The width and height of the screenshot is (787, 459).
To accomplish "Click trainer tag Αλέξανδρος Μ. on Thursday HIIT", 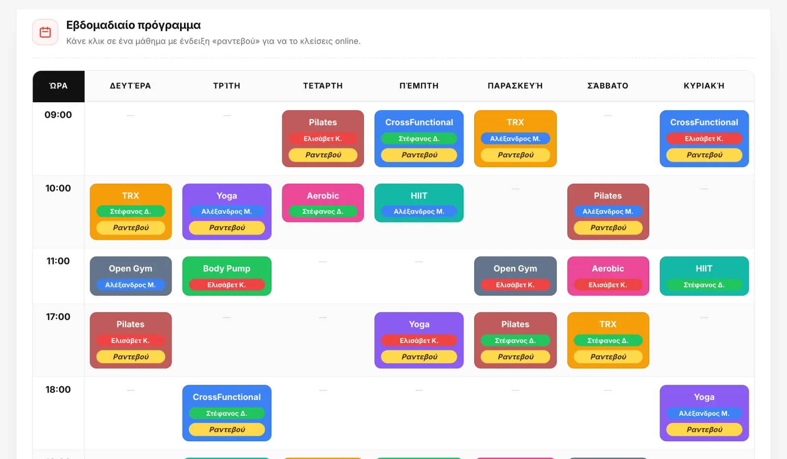I will click(419, 211).
